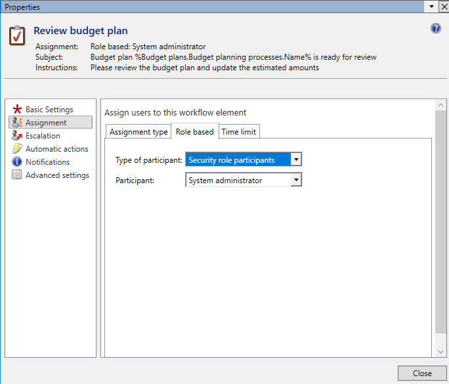Click the Notifications info icon

16,162
